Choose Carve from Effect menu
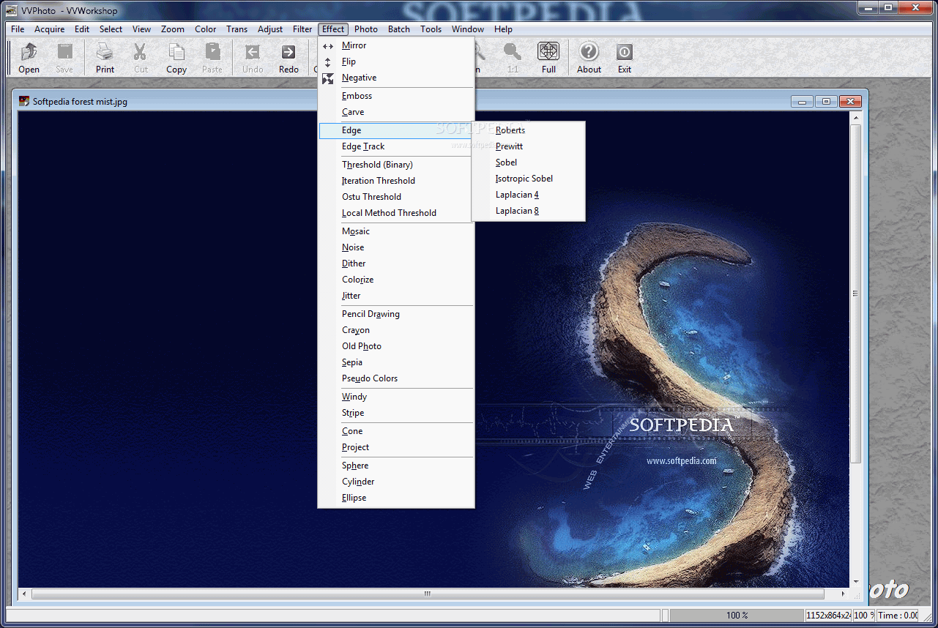Screen dimensions: 938x628 tap(396, 112)
